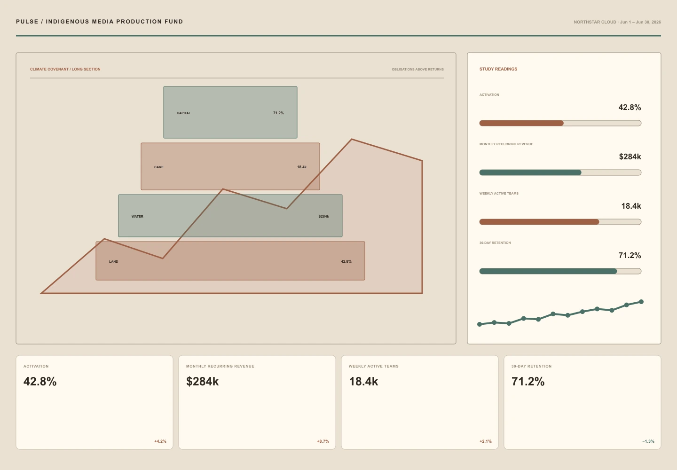This screenshot has height=470, width=677.
Task: Click the 'Monthly Recurring Revenue' label in Study Readings
Action: click(506, 144)
